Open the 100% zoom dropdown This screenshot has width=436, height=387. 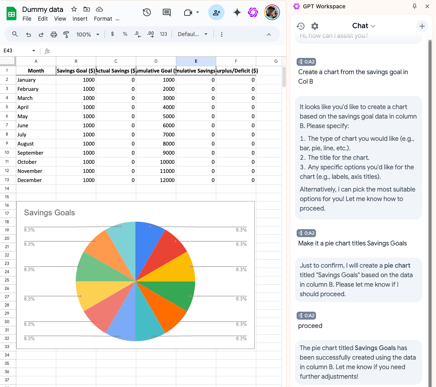pos(88,34)
